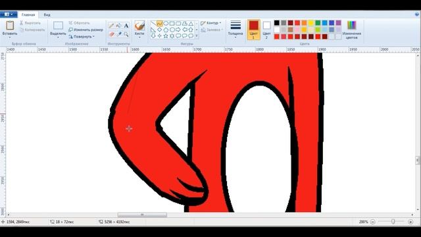
Task: Click the Копировать copy button
Action: point(32,30)
